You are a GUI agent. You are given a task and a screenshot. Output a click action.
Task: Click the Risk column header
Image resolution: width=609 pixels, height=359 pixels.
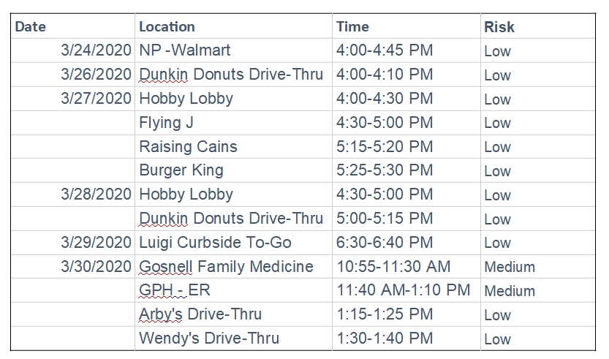coord(538,26)
